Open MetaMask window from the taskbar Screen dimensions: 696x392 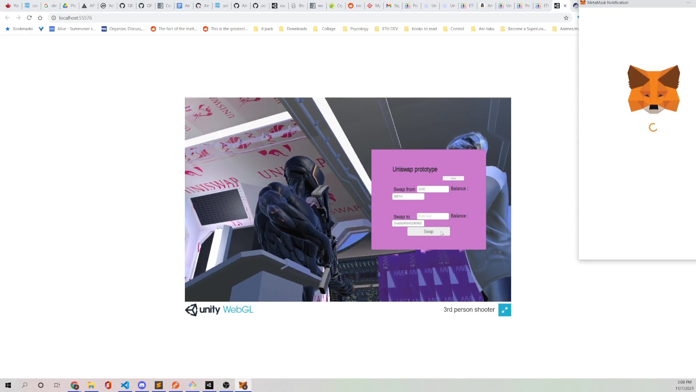(x=243, y=385)
